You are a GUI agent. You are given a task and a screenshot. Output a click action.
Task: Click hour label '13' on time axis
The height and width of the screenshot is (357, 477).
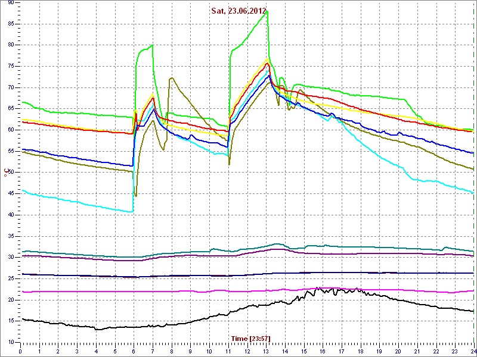[266, 350]
